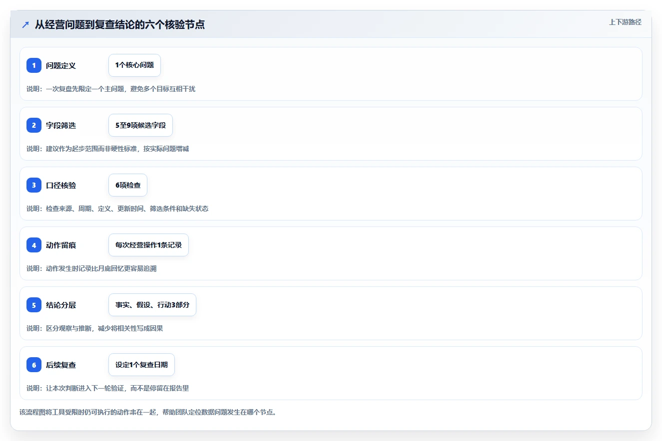Screen dimensions: 662x441
Task: Click the note about 避免多个目标互相干扰
Action: click(111, 89)
